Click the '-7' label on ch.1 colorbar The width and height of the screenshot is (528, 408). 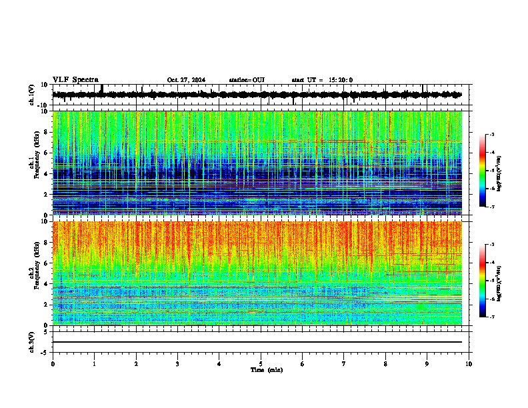click(x=491, y=207)
